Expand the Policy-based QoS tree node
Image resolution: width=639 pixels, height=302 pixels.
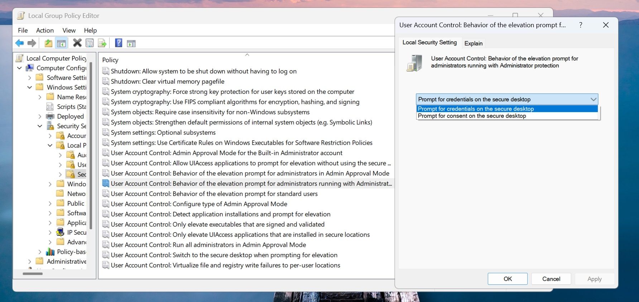[x=40, y=252]
